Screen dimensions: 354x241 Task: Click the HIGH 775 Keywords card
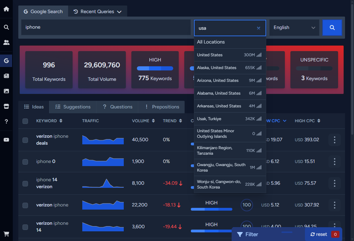coord(155,70)
